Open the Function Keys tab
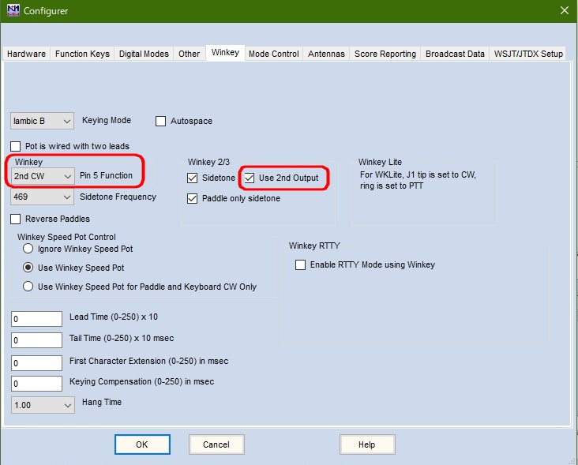Viewport: 578px width, 465px height. click(x=82, y=54)
